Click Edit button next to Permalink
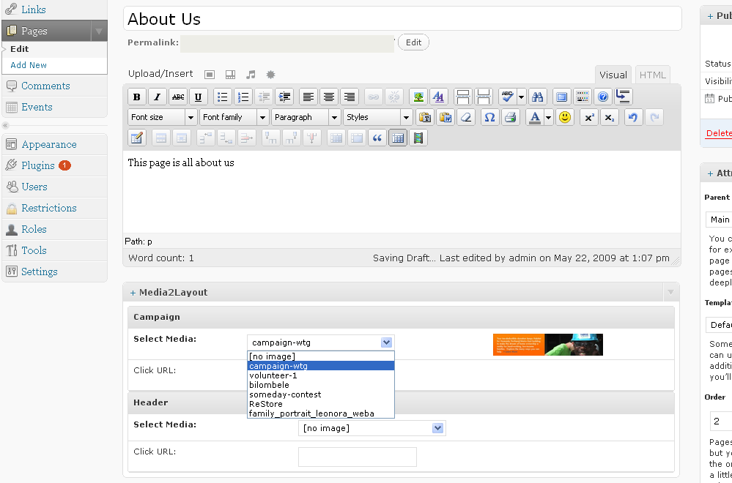This screenshot has height=483, width=732. tap(413, 42)
